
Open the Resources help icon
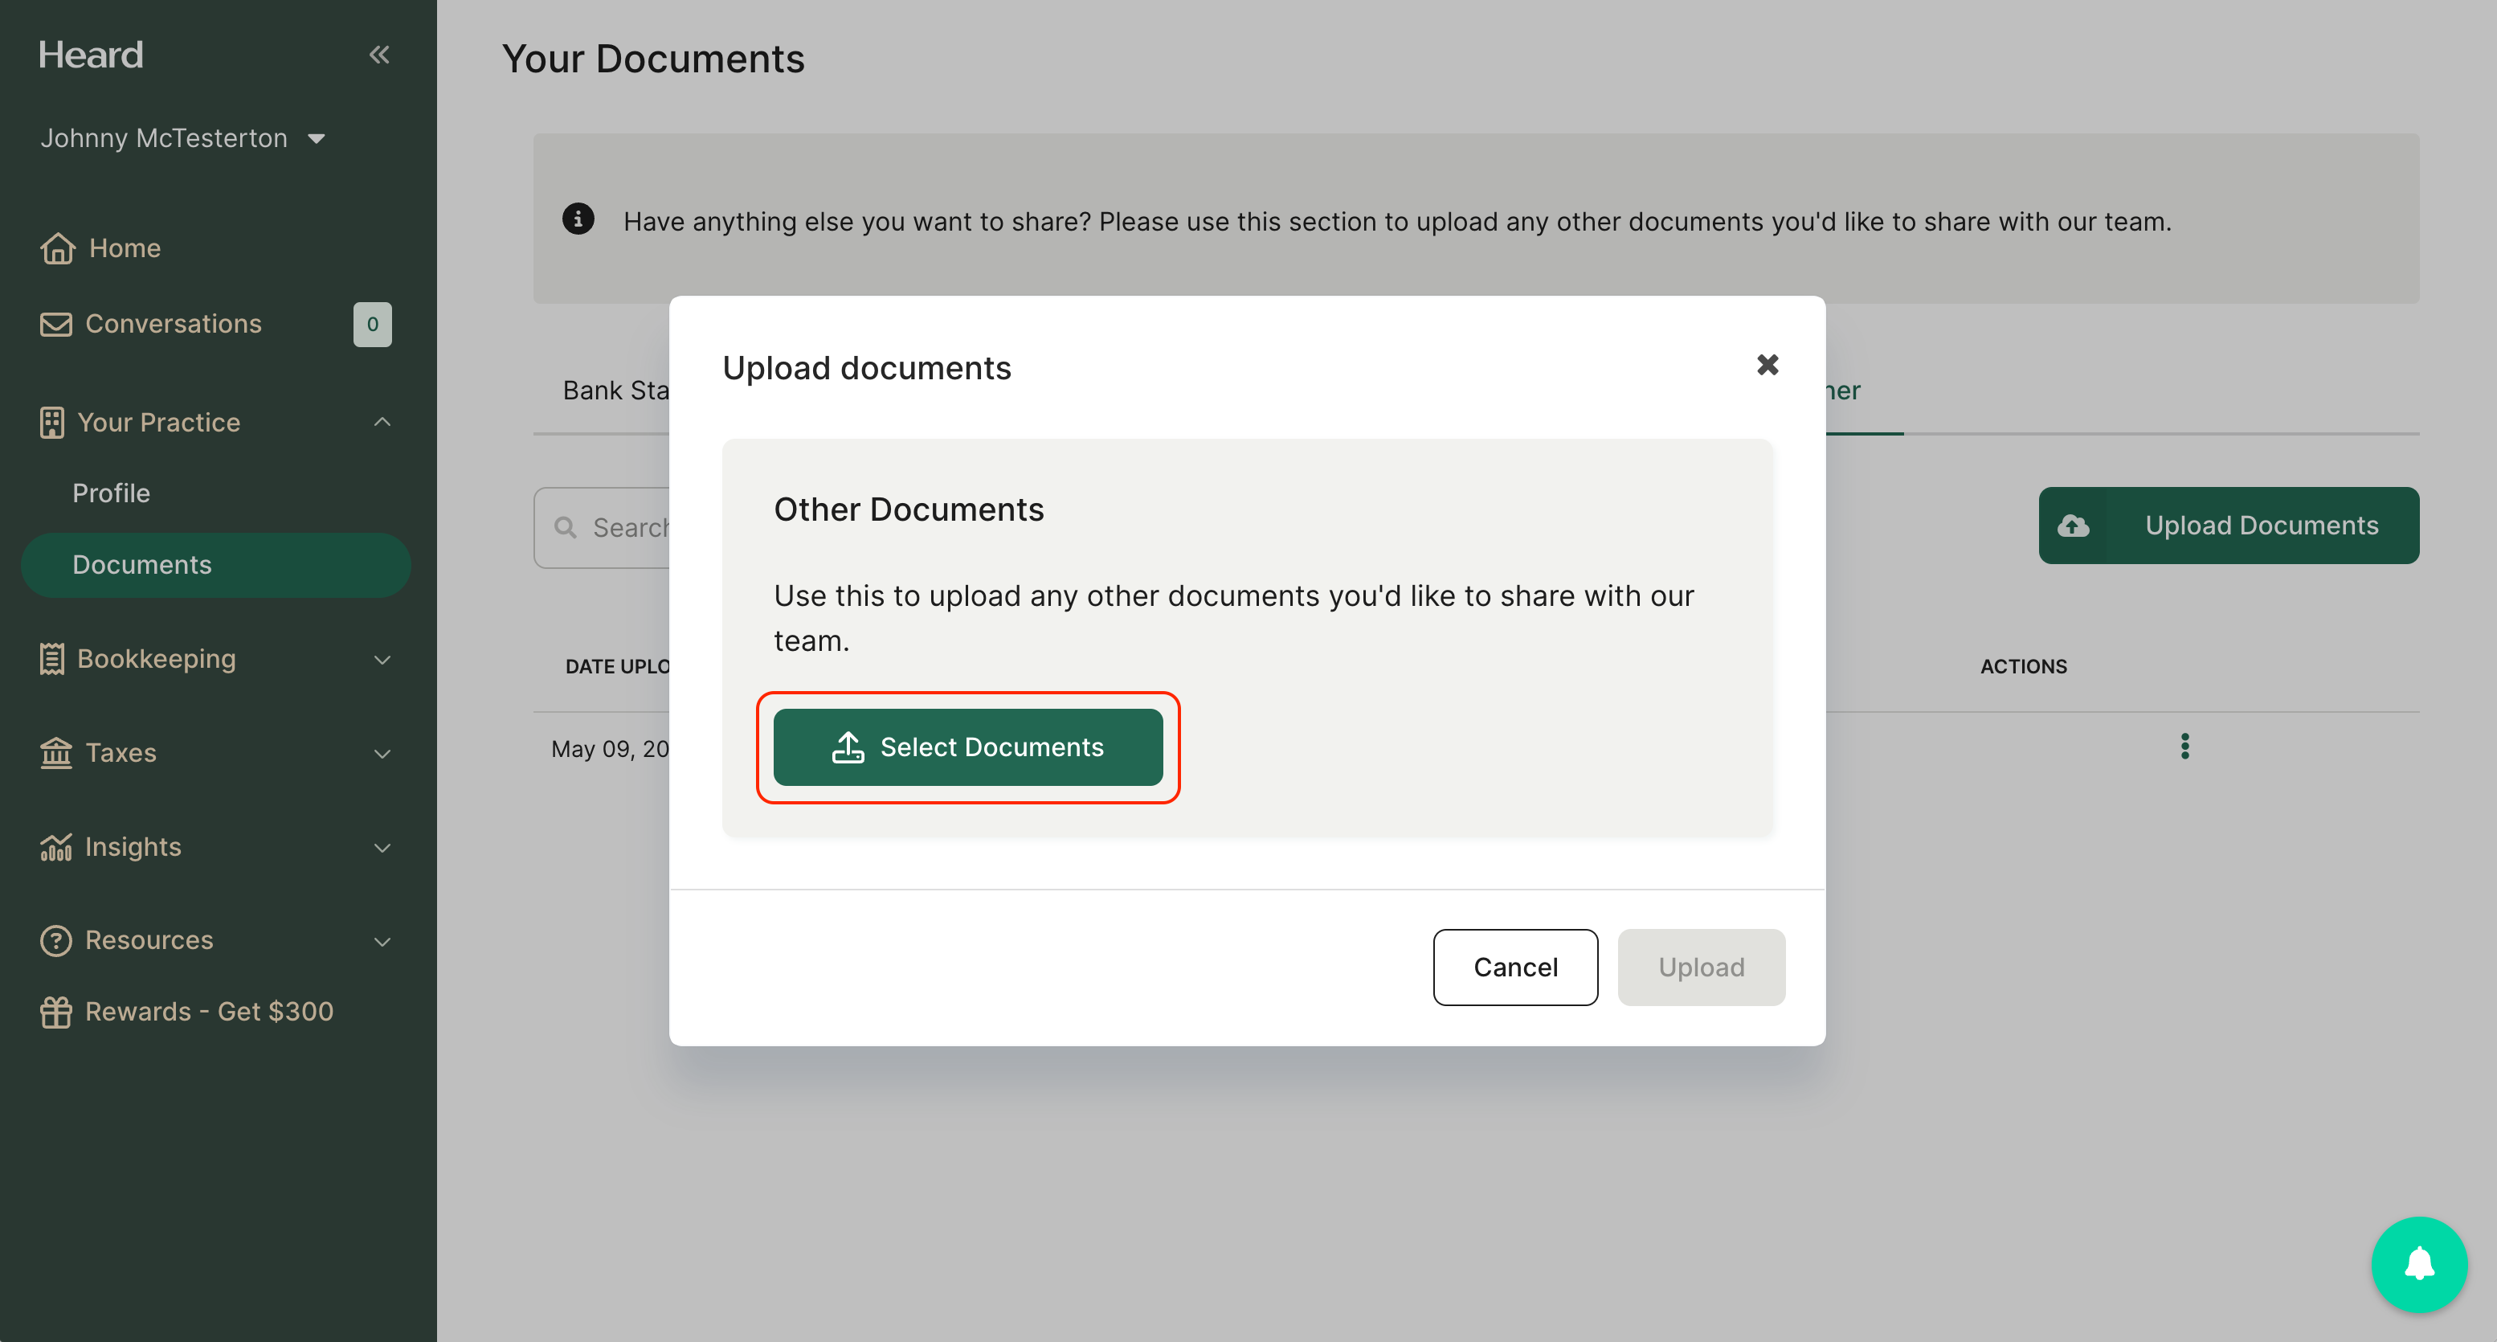tap(56, 939)
